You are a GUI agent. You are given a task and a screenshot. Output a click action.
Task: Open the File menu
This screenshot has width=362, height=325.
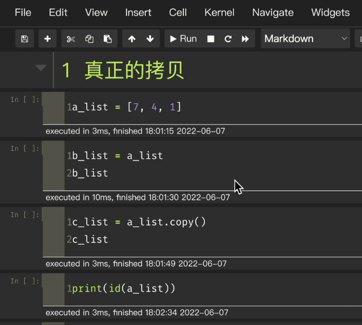point(23,13)
